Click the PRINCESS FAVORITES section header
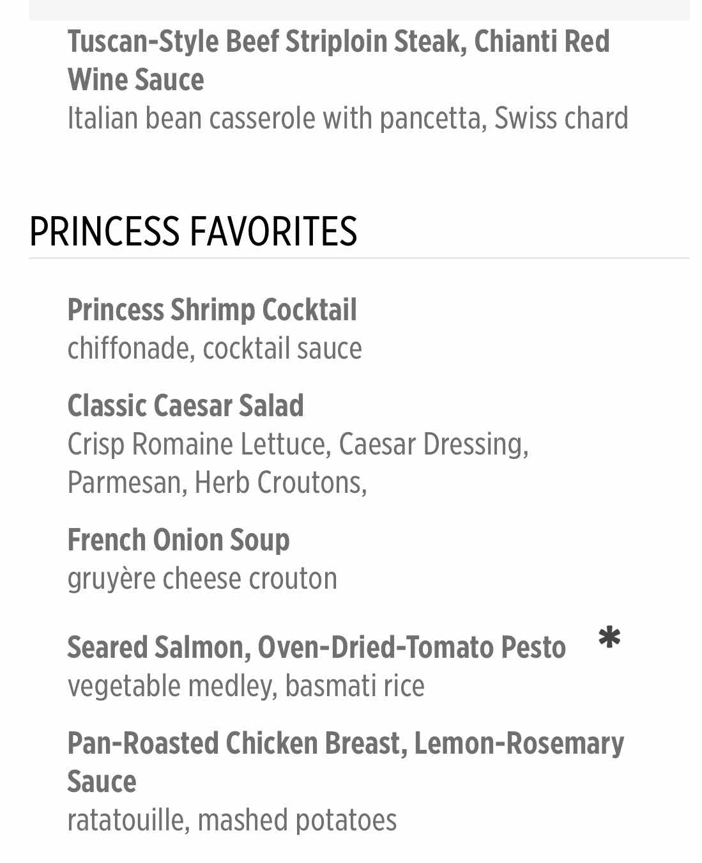 click(x=193, y=231)
